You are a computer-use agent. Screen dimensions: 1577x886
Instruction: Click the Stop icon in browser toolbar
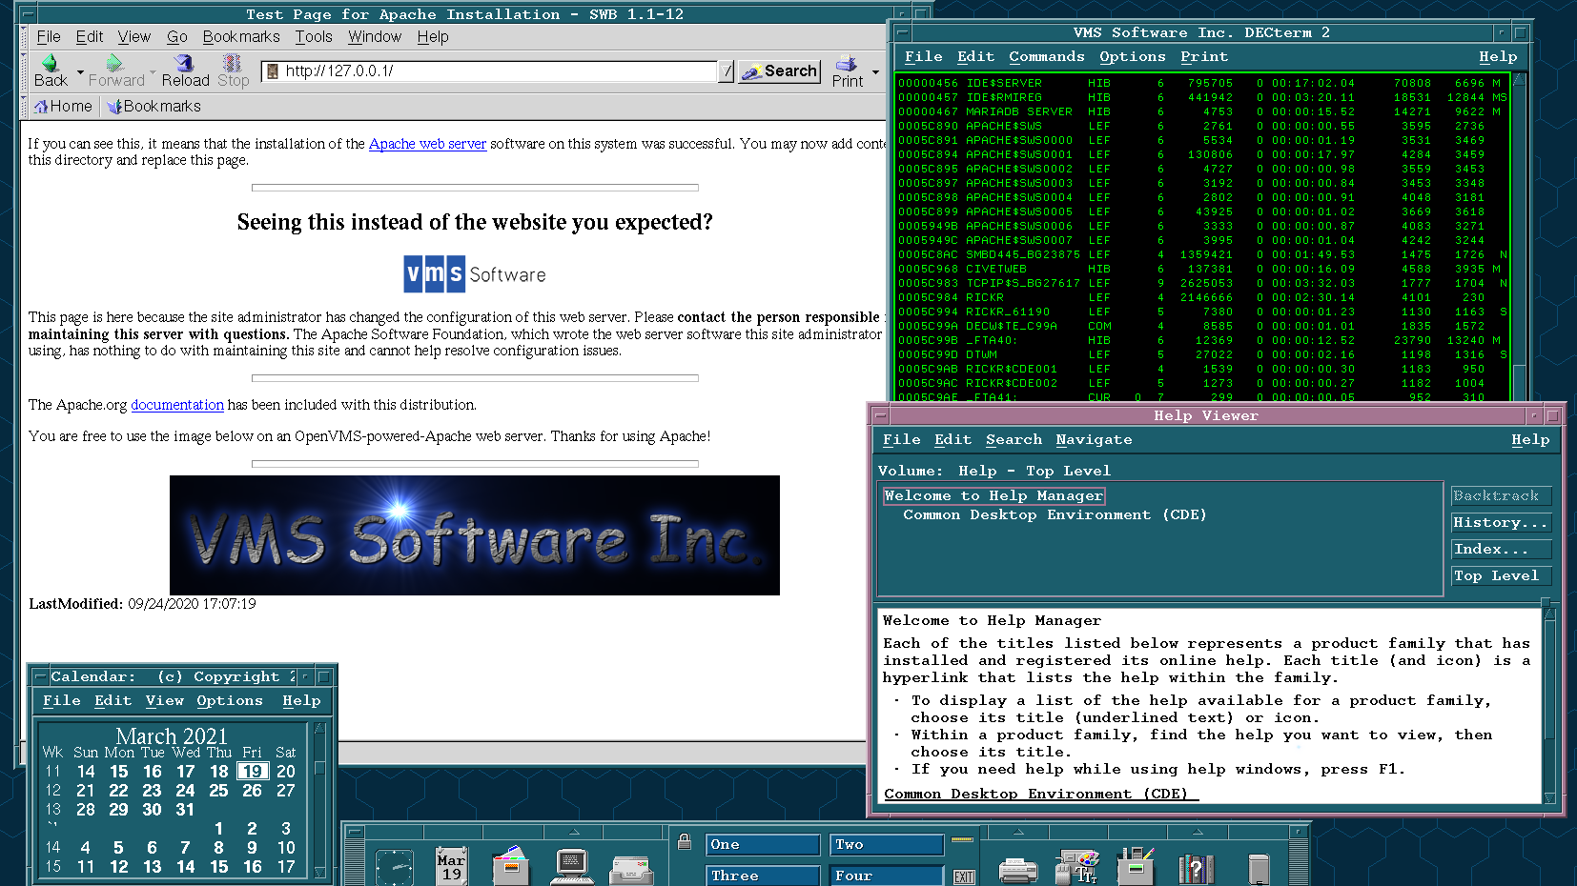point(232,63)
